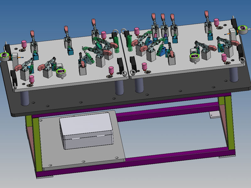The height and width of the screenshot is (188, 251).
Task: Click the dial gauge at far left edge
Action: pyautogui.click(x=4, y=56)
